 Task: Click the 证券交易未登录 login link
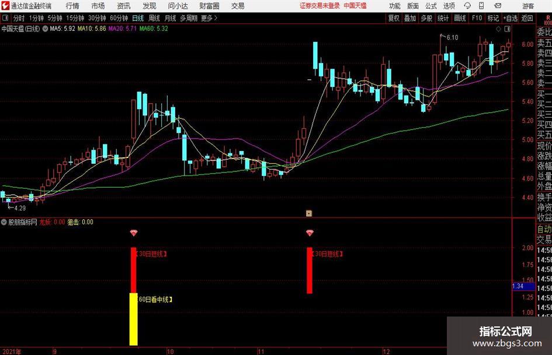(x=320, y=6)
